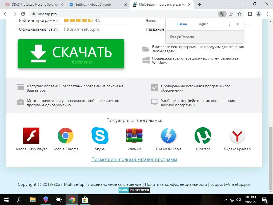Viewport: 273px width, 205px height.
Task: Open the taskbar clock showing 5:08 PM
Action: (x=250, y=200)
